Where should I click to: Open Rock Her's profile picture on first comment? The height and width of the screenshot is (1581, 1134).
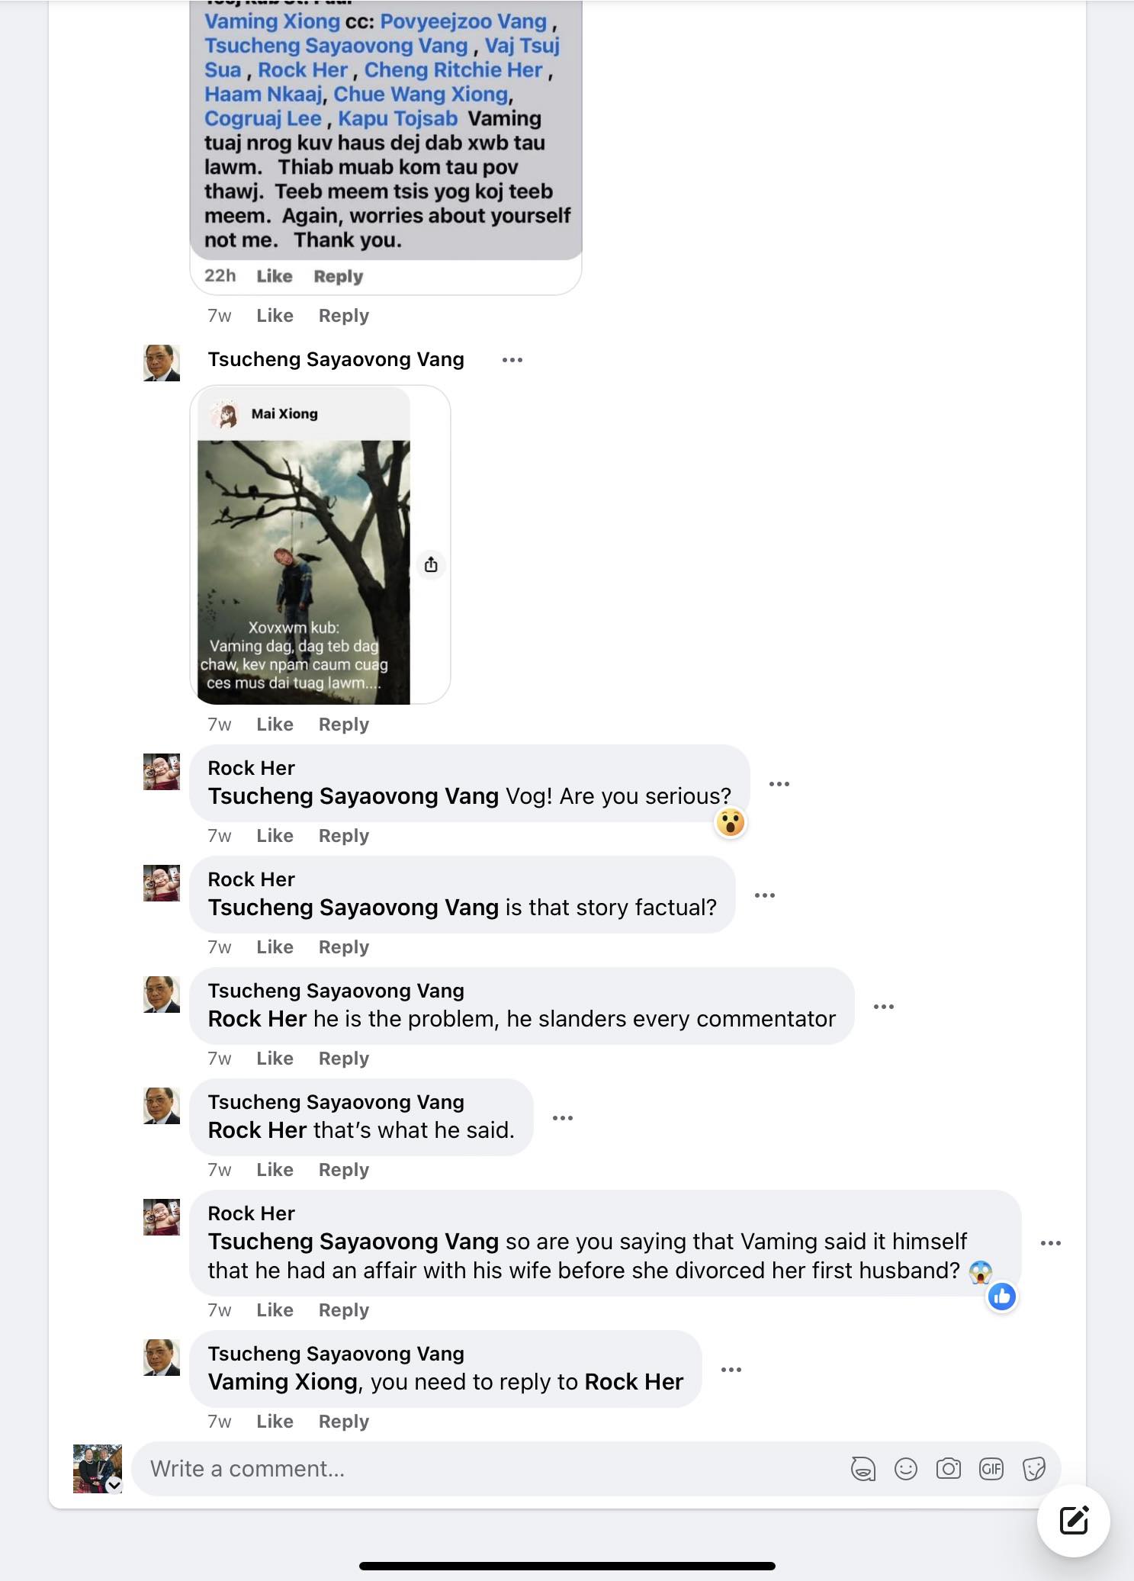click(x=162, y=772)
